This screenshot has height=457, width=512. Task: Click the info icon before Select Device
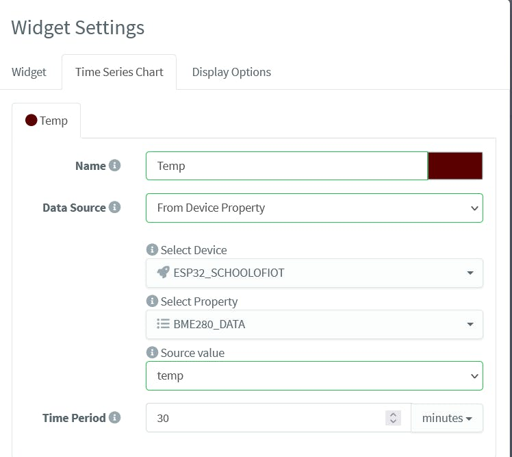[152, 250]
